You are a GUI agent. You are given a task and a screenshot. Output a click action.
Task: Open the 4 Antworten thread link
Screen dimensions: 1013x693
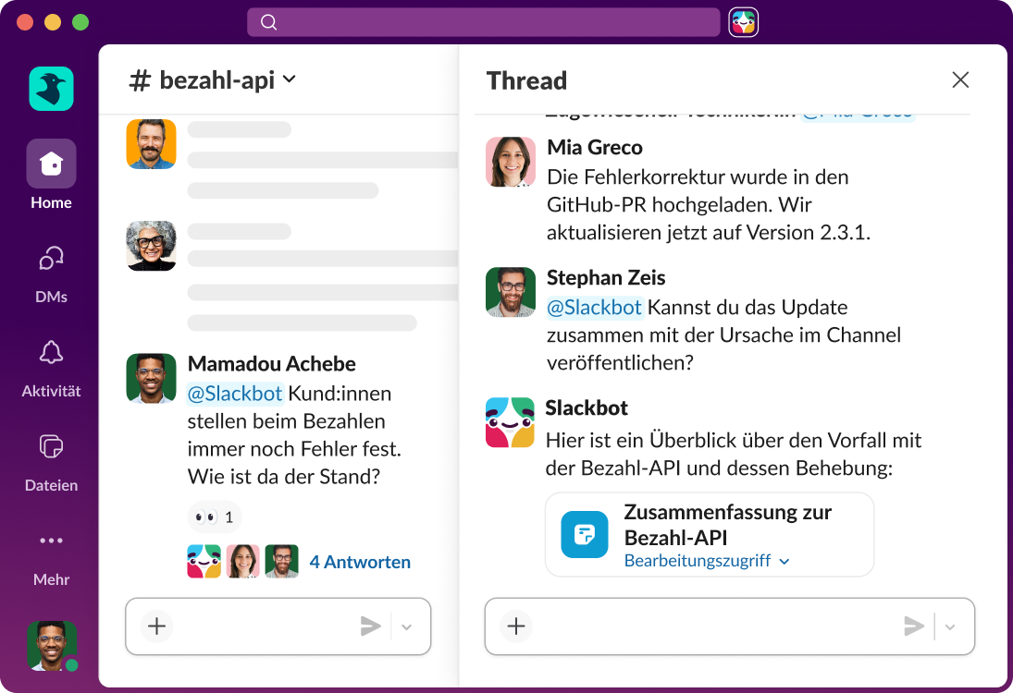tap(360, 562)
